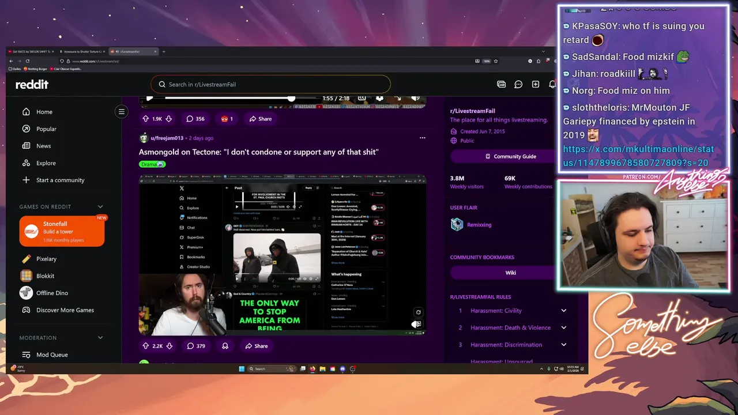
Task: Open the Windows Start menu
Action: point(242,369)
